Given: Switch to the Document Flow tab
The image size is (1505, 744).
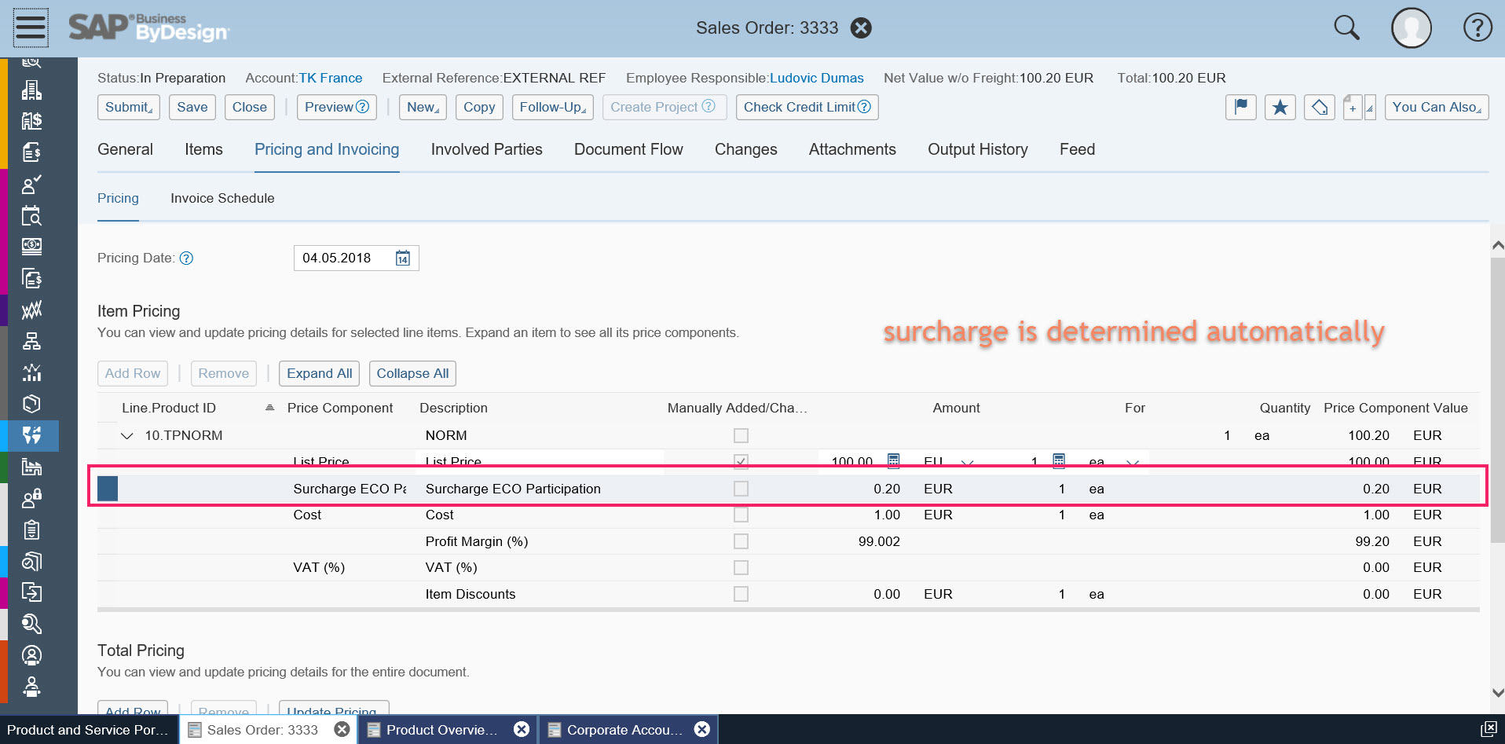Looking at the screenshot, I should click(x=628, y=149).
